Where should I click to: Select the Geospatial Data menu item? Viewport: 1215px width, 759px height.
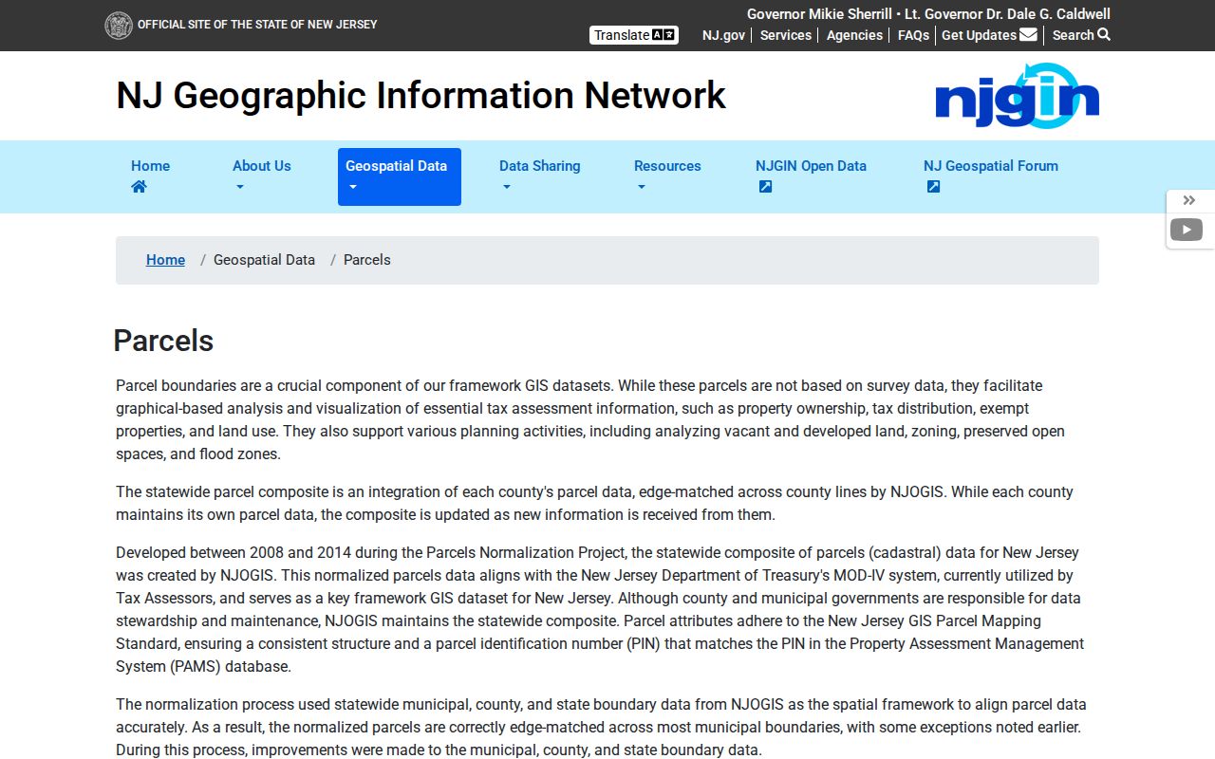tap(400, 176)
